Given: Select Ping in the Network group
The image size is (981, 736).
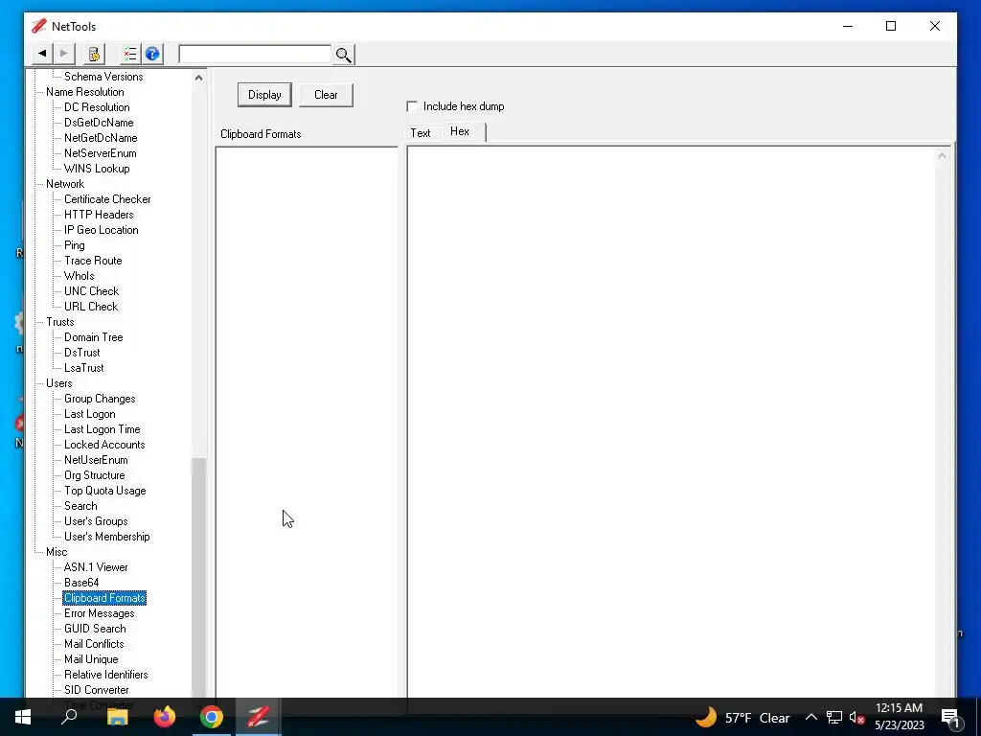Looking at the screenshot, I should click(75, 245).
